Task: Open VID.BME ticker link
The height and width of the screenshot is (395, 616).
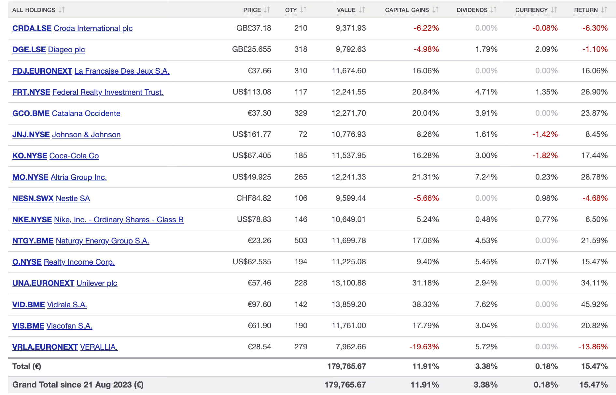Action: coord(29,305)
